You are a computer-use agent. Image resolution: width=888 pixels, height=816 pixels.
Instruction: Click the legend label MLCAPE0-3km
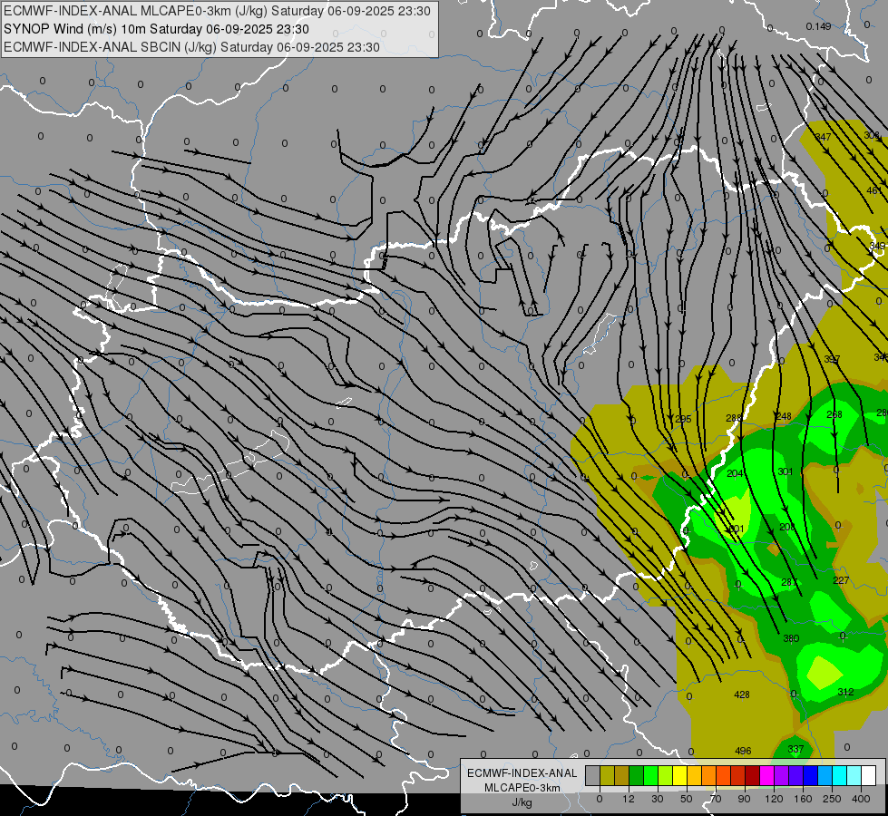pyautogui.click(x=522, y=788)
